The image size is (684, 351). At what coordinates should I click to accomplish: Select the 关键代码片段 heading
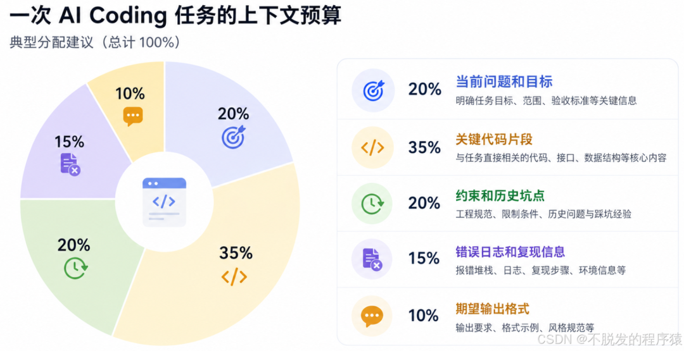click(x=494, y=139)
